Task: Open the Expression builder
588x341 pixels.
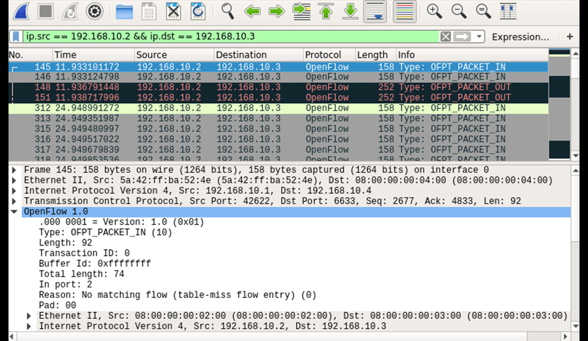Action: click(520, 37)
